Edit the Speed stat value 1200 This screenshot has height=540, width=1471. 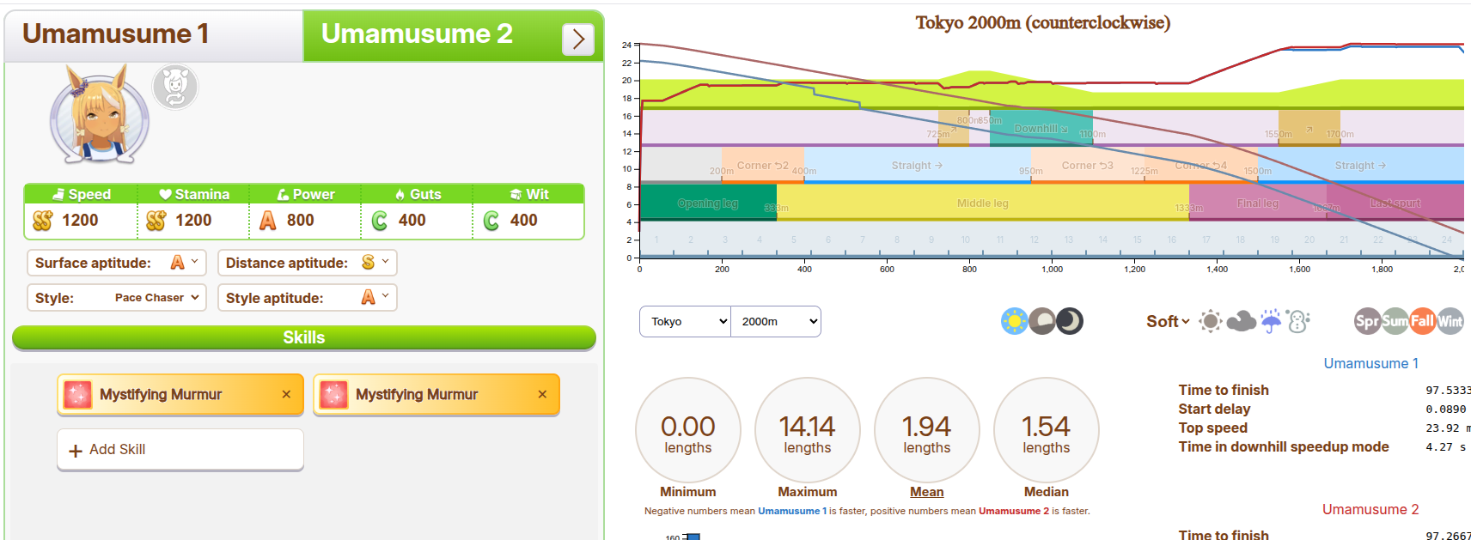(x=81, y=221)
